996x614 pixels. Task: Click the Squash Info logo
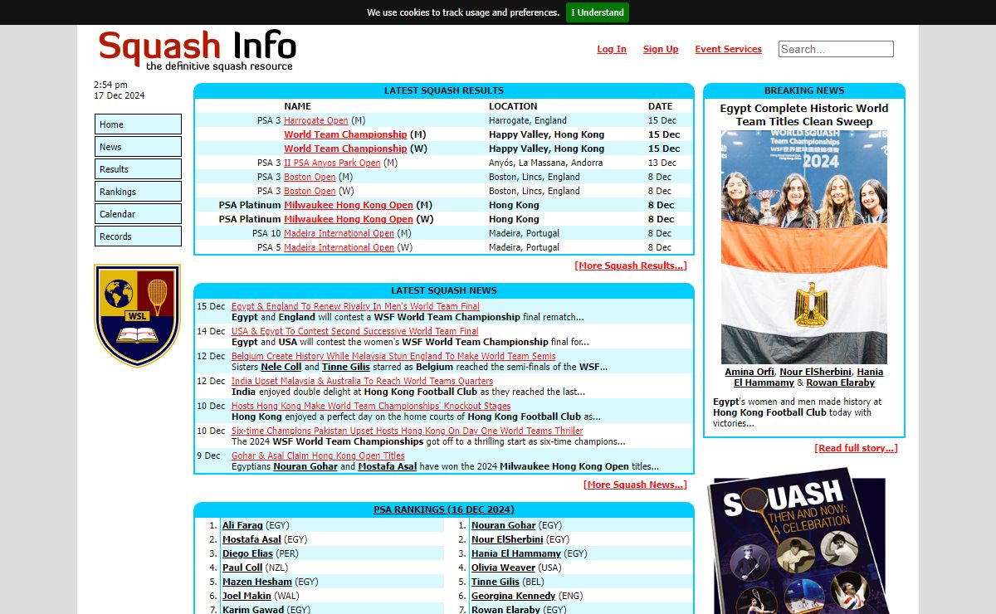click(x=197, y=50)
